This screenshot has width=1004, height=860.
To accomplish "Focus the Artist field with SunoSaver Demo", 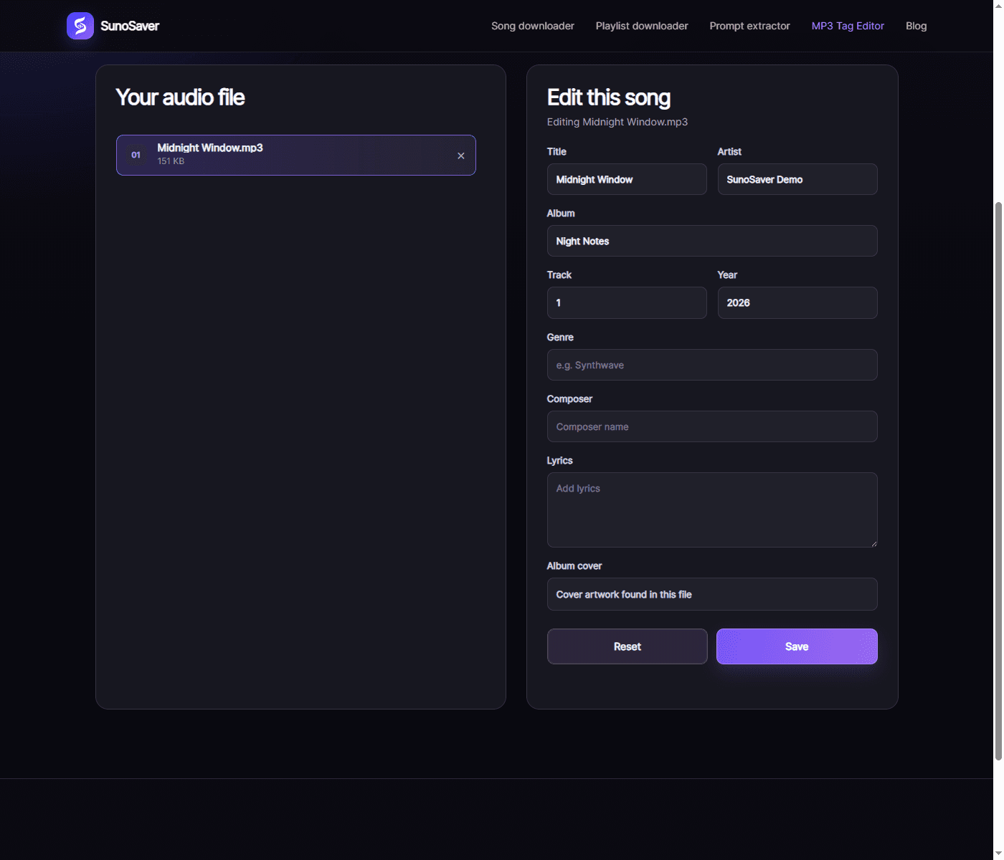I will point(797,179).
